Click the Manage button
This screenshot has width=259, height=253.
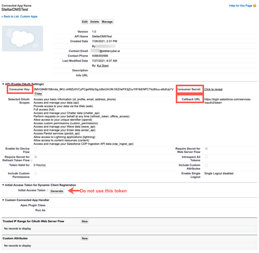[107, 22]
